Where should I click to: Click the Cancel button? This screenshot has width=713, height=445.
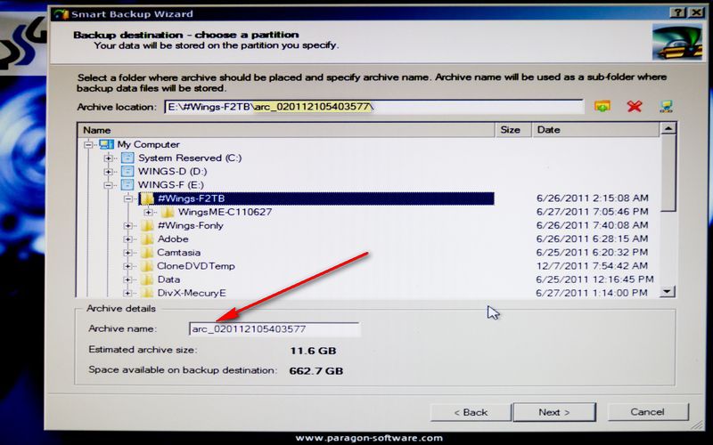point(648,412)
